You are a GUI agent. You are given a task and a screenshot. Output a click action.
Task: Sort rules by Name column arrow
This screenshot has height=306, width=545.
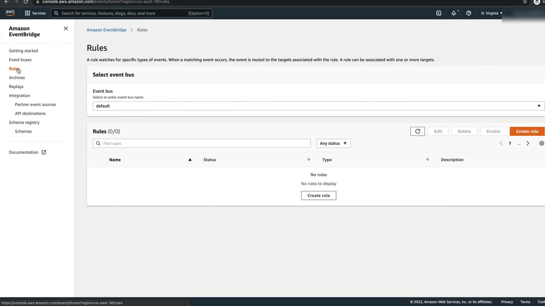pyautogui.click(x=190, y=160)
